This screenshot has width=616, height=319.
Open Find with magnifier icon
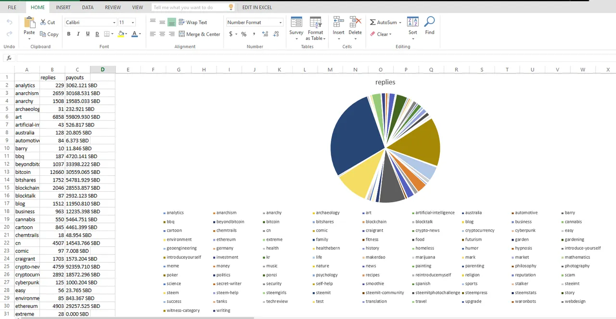tap(430, 23)
